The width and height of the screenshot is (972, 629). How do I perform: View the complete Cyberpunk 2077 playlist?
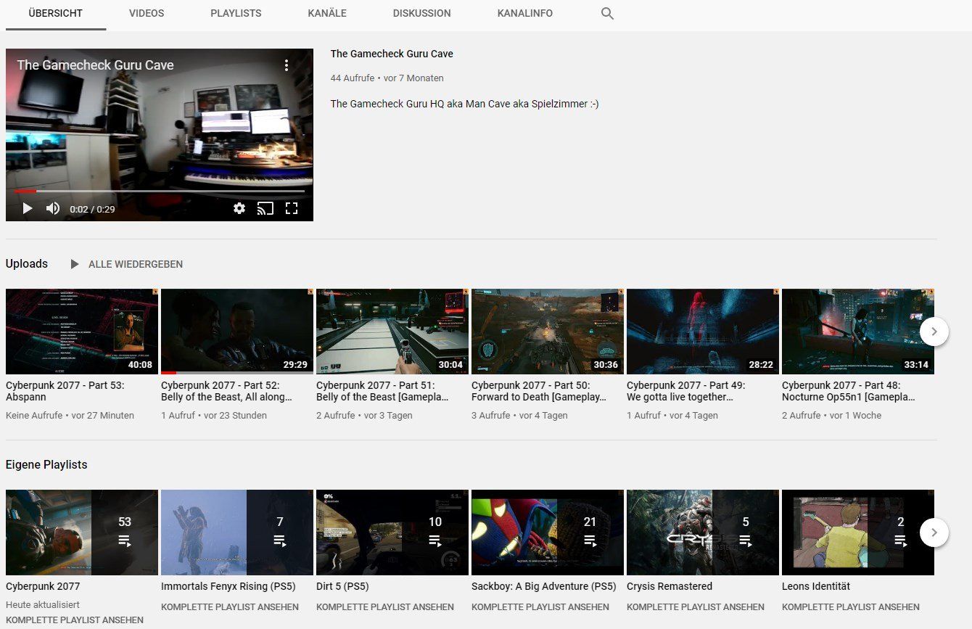click(75, 620)
